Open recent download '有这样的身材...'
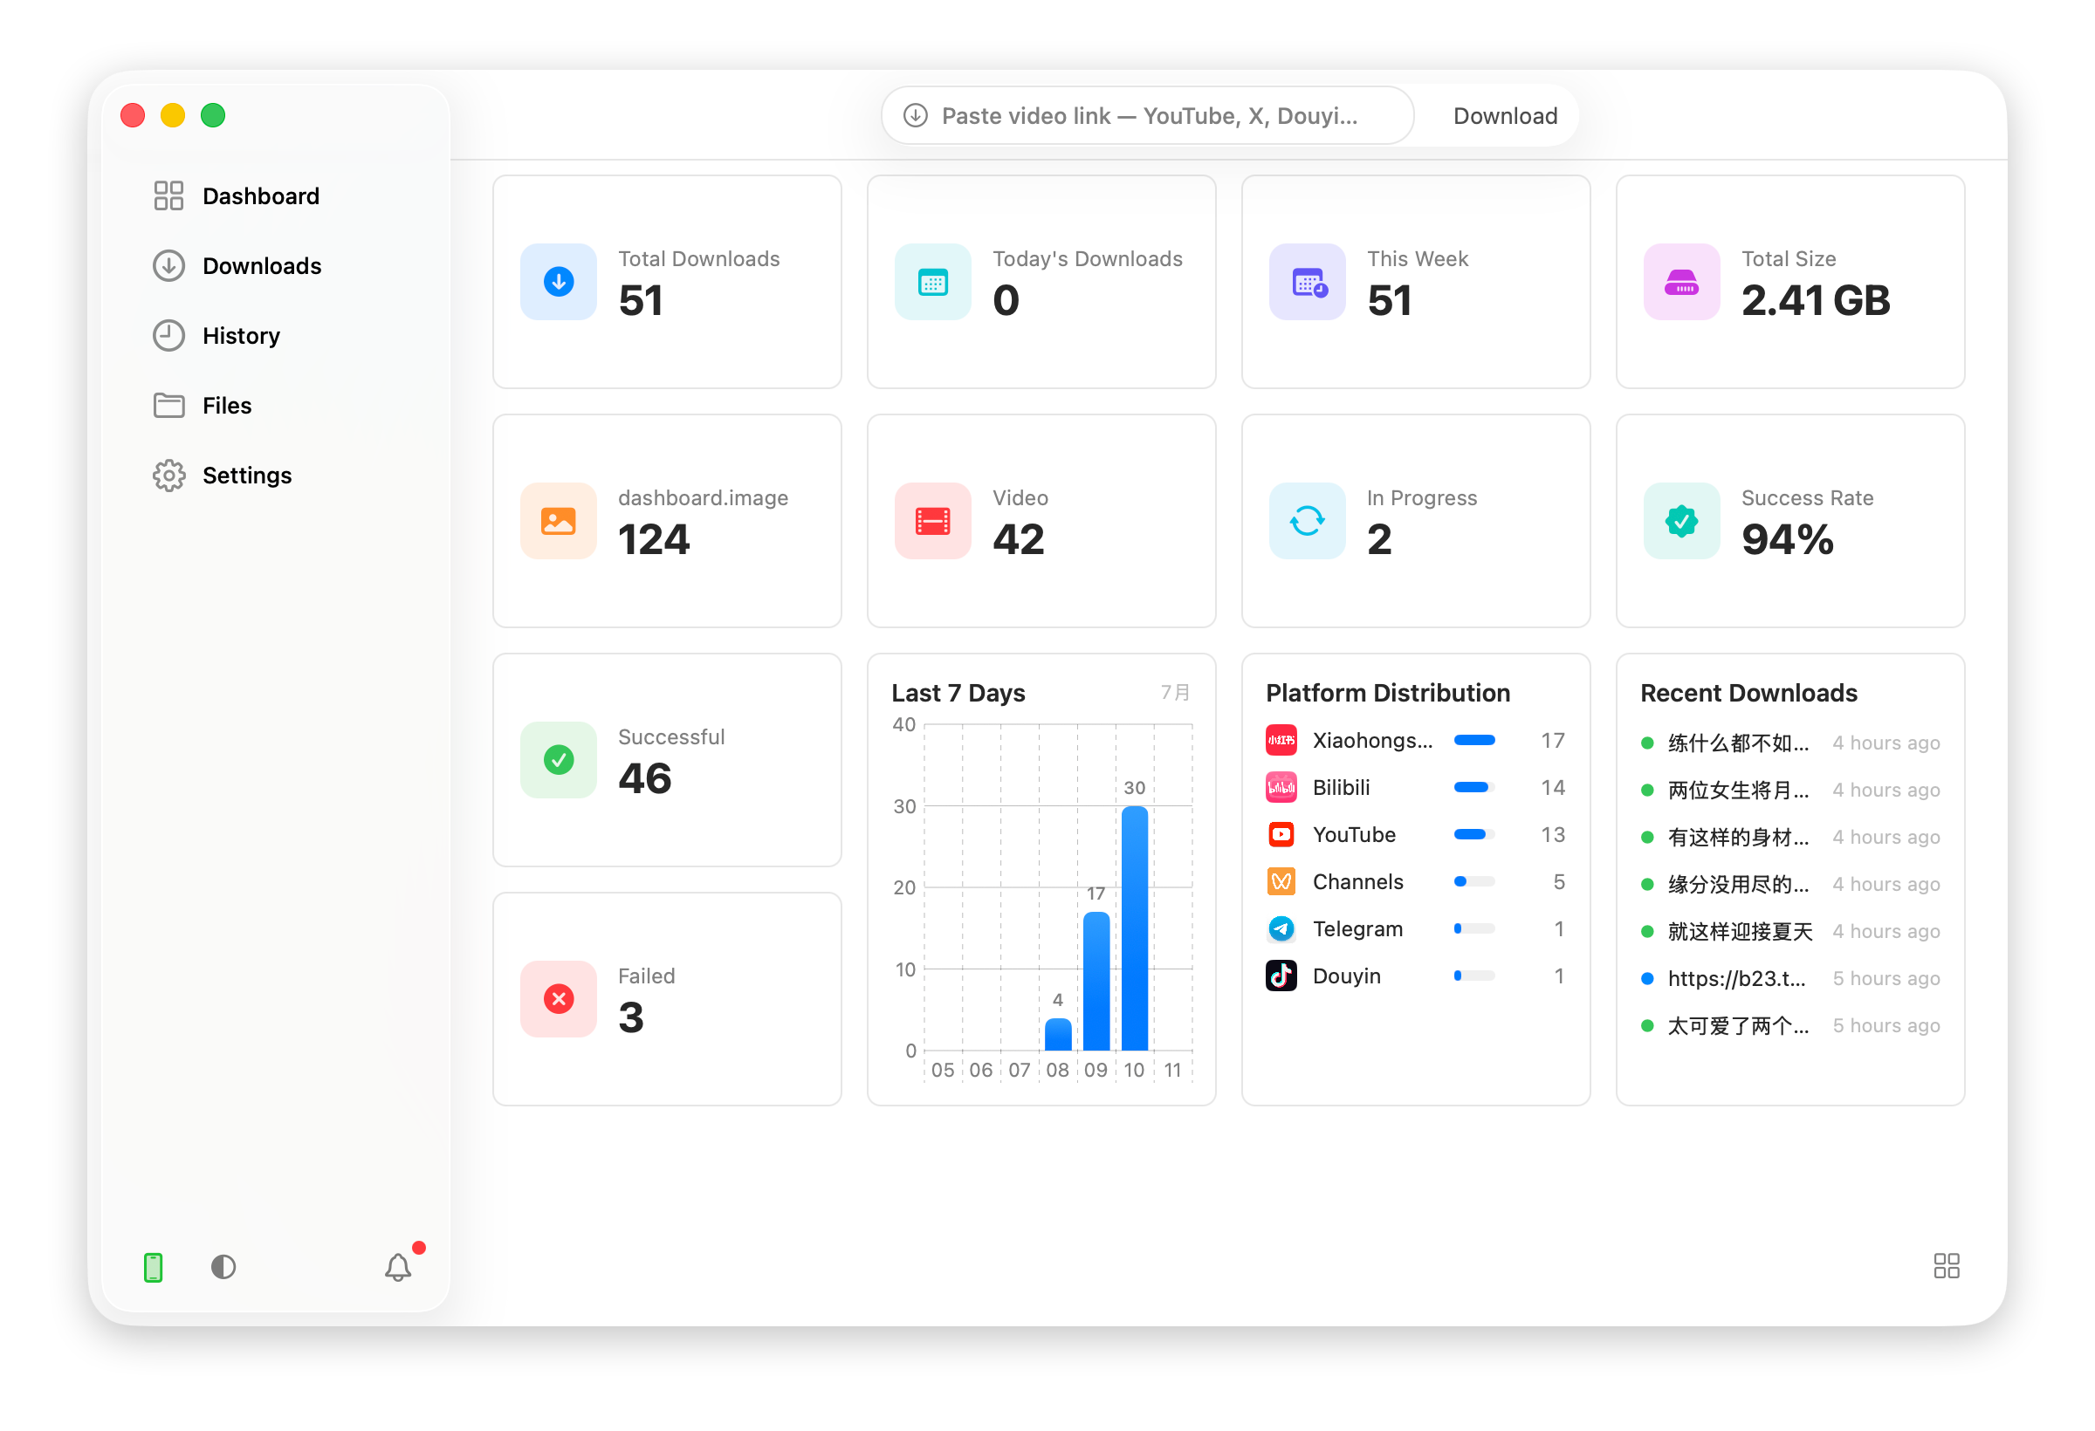The image size is (2095, 1431). point(1790,837)
